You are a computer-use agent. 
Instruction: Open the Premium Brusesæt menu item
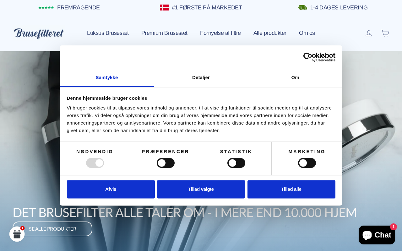[164, 33]
